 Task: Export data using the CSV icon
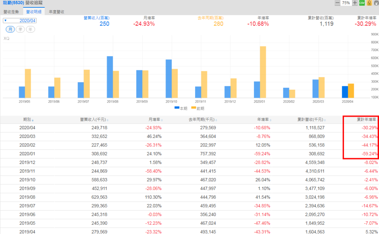click(362, 3)
